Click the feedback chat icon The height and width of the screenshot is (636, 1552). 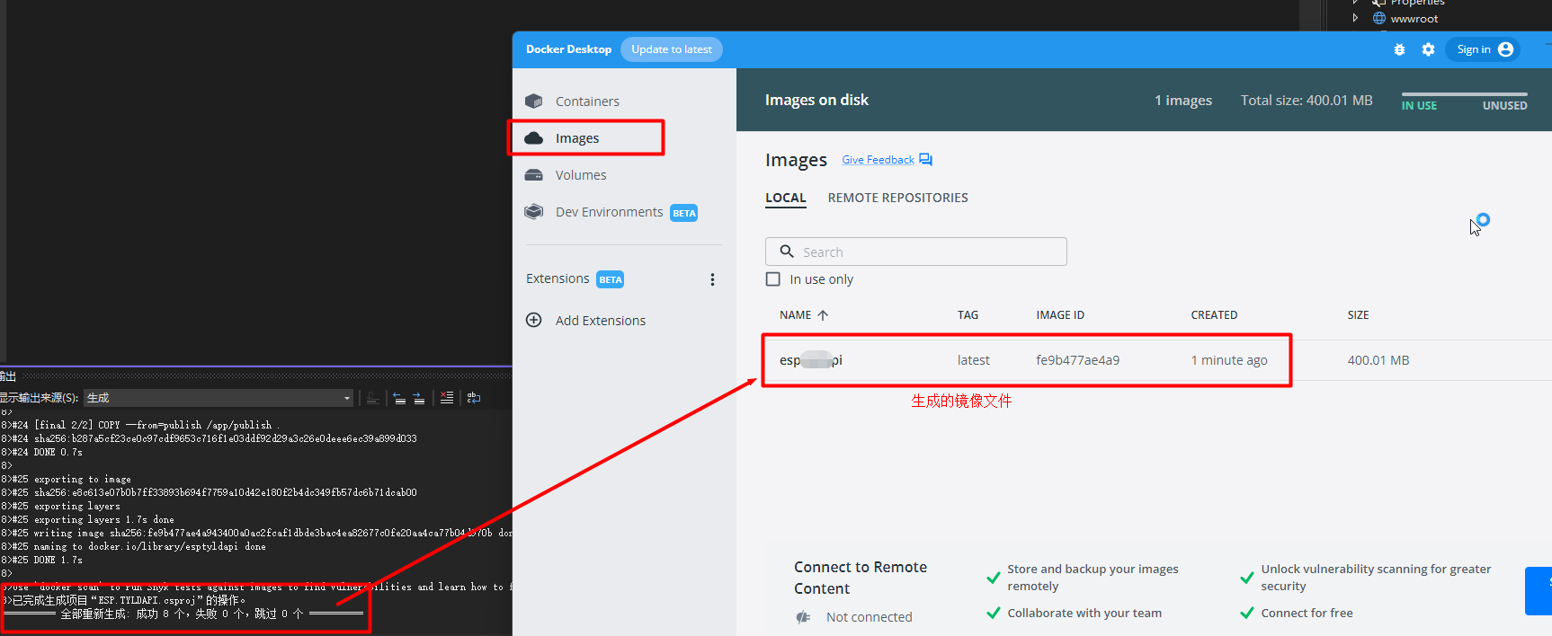click(925, 160)
